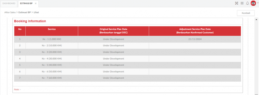Select the 21/11/2024 adjustment date cell

pos(195,39)
